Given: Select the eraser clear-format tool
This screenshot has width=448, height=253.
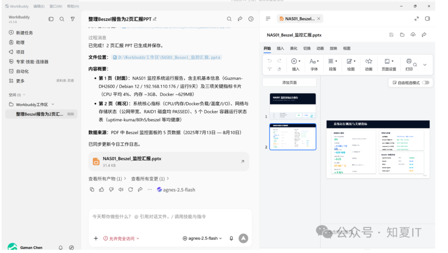Looking at the screenshot, I should tap(279, 69).
